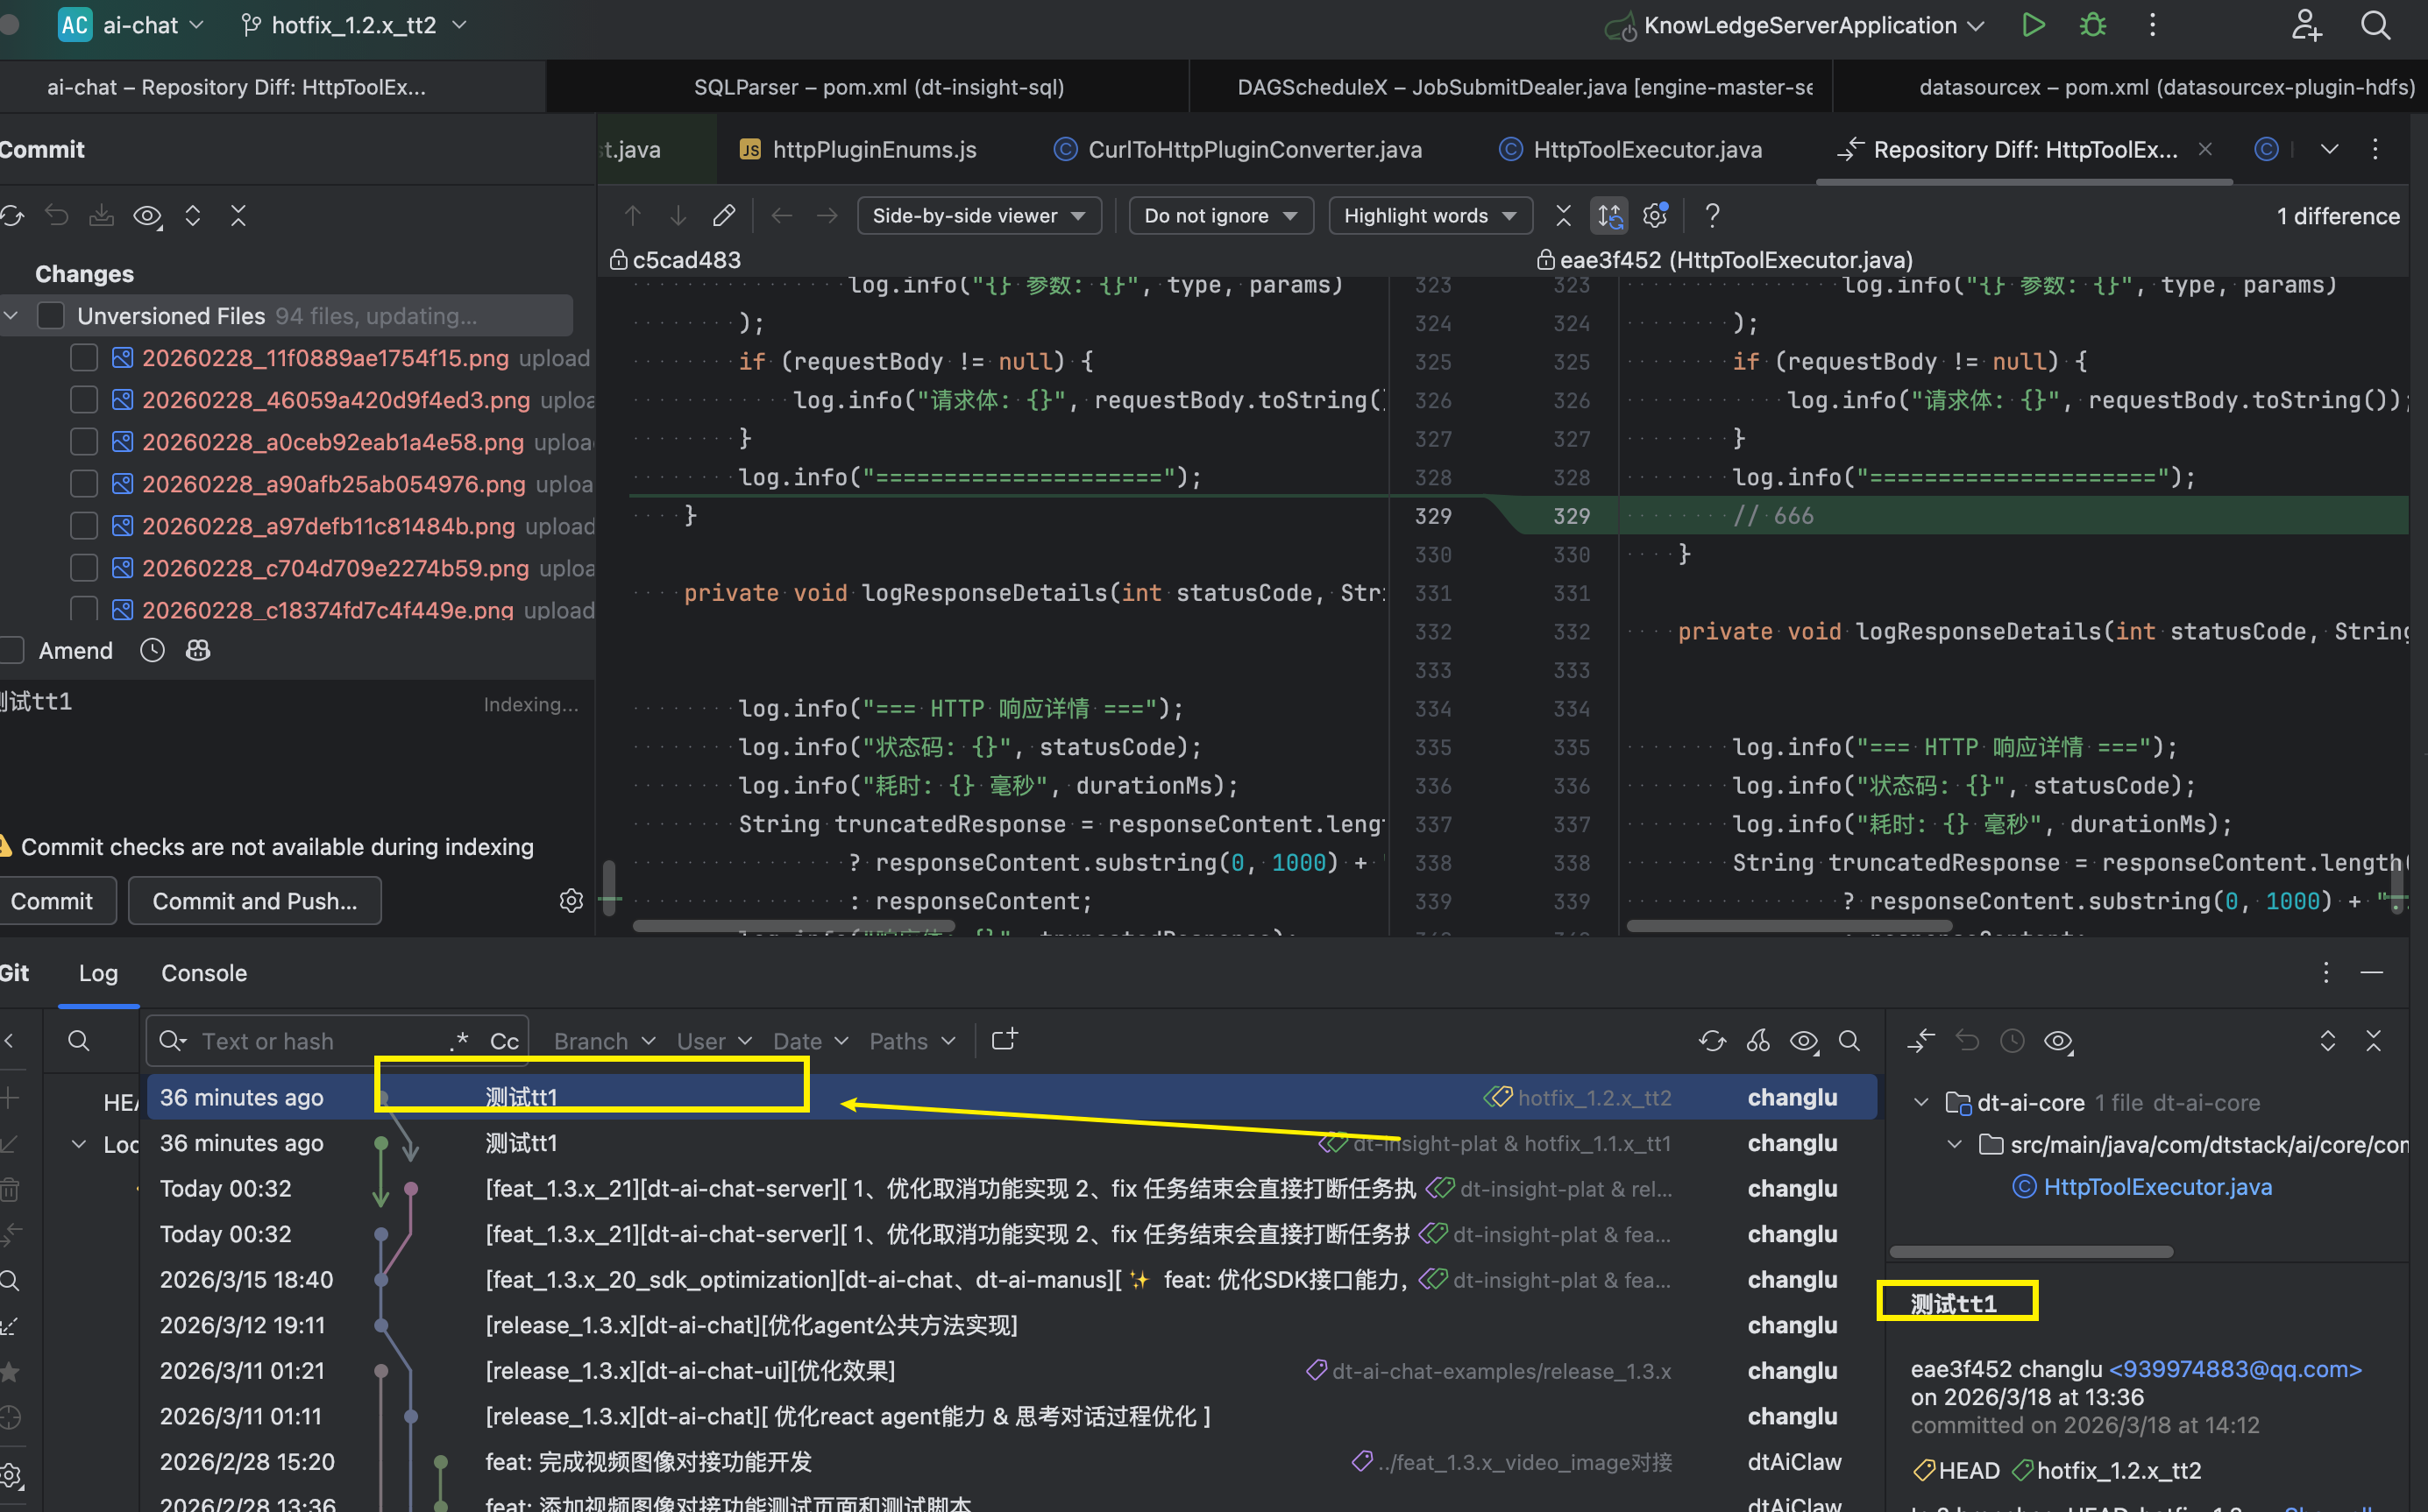Open the Branch filter dropdown

click(x=604, y=1041)
